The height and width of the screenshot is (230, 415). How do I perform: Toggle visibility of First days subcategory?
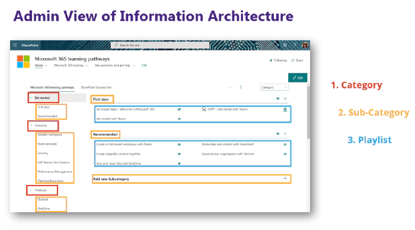click(277, 98)
